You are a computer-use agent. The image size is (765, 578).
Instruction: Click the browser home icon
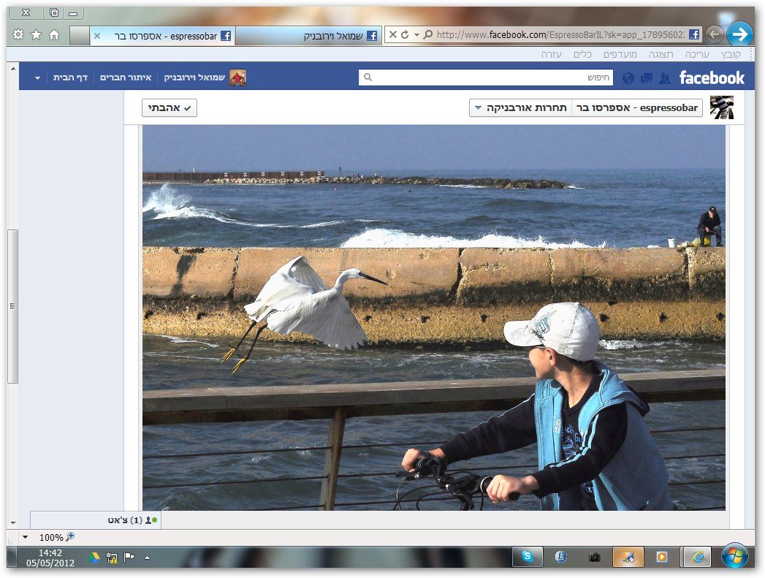pos(54,35)
